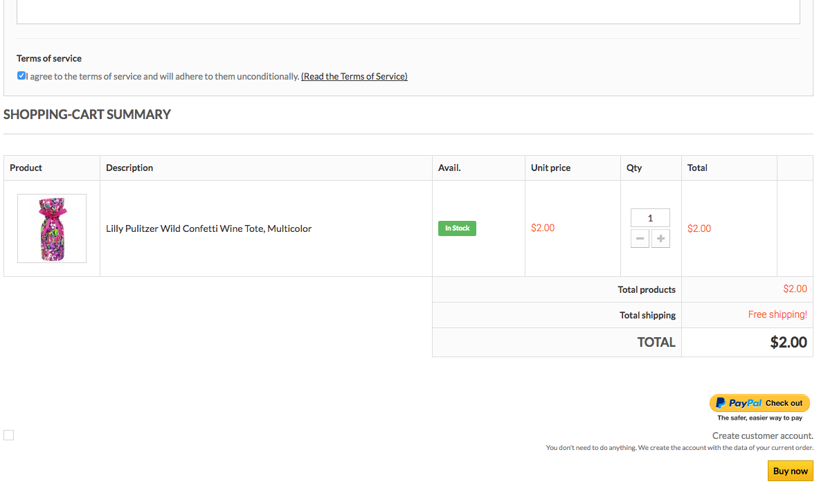The width and height of the screenshot is (819, 495).
Task: Decrease quantity with the minus button
Action: click(x=640, y=239)
